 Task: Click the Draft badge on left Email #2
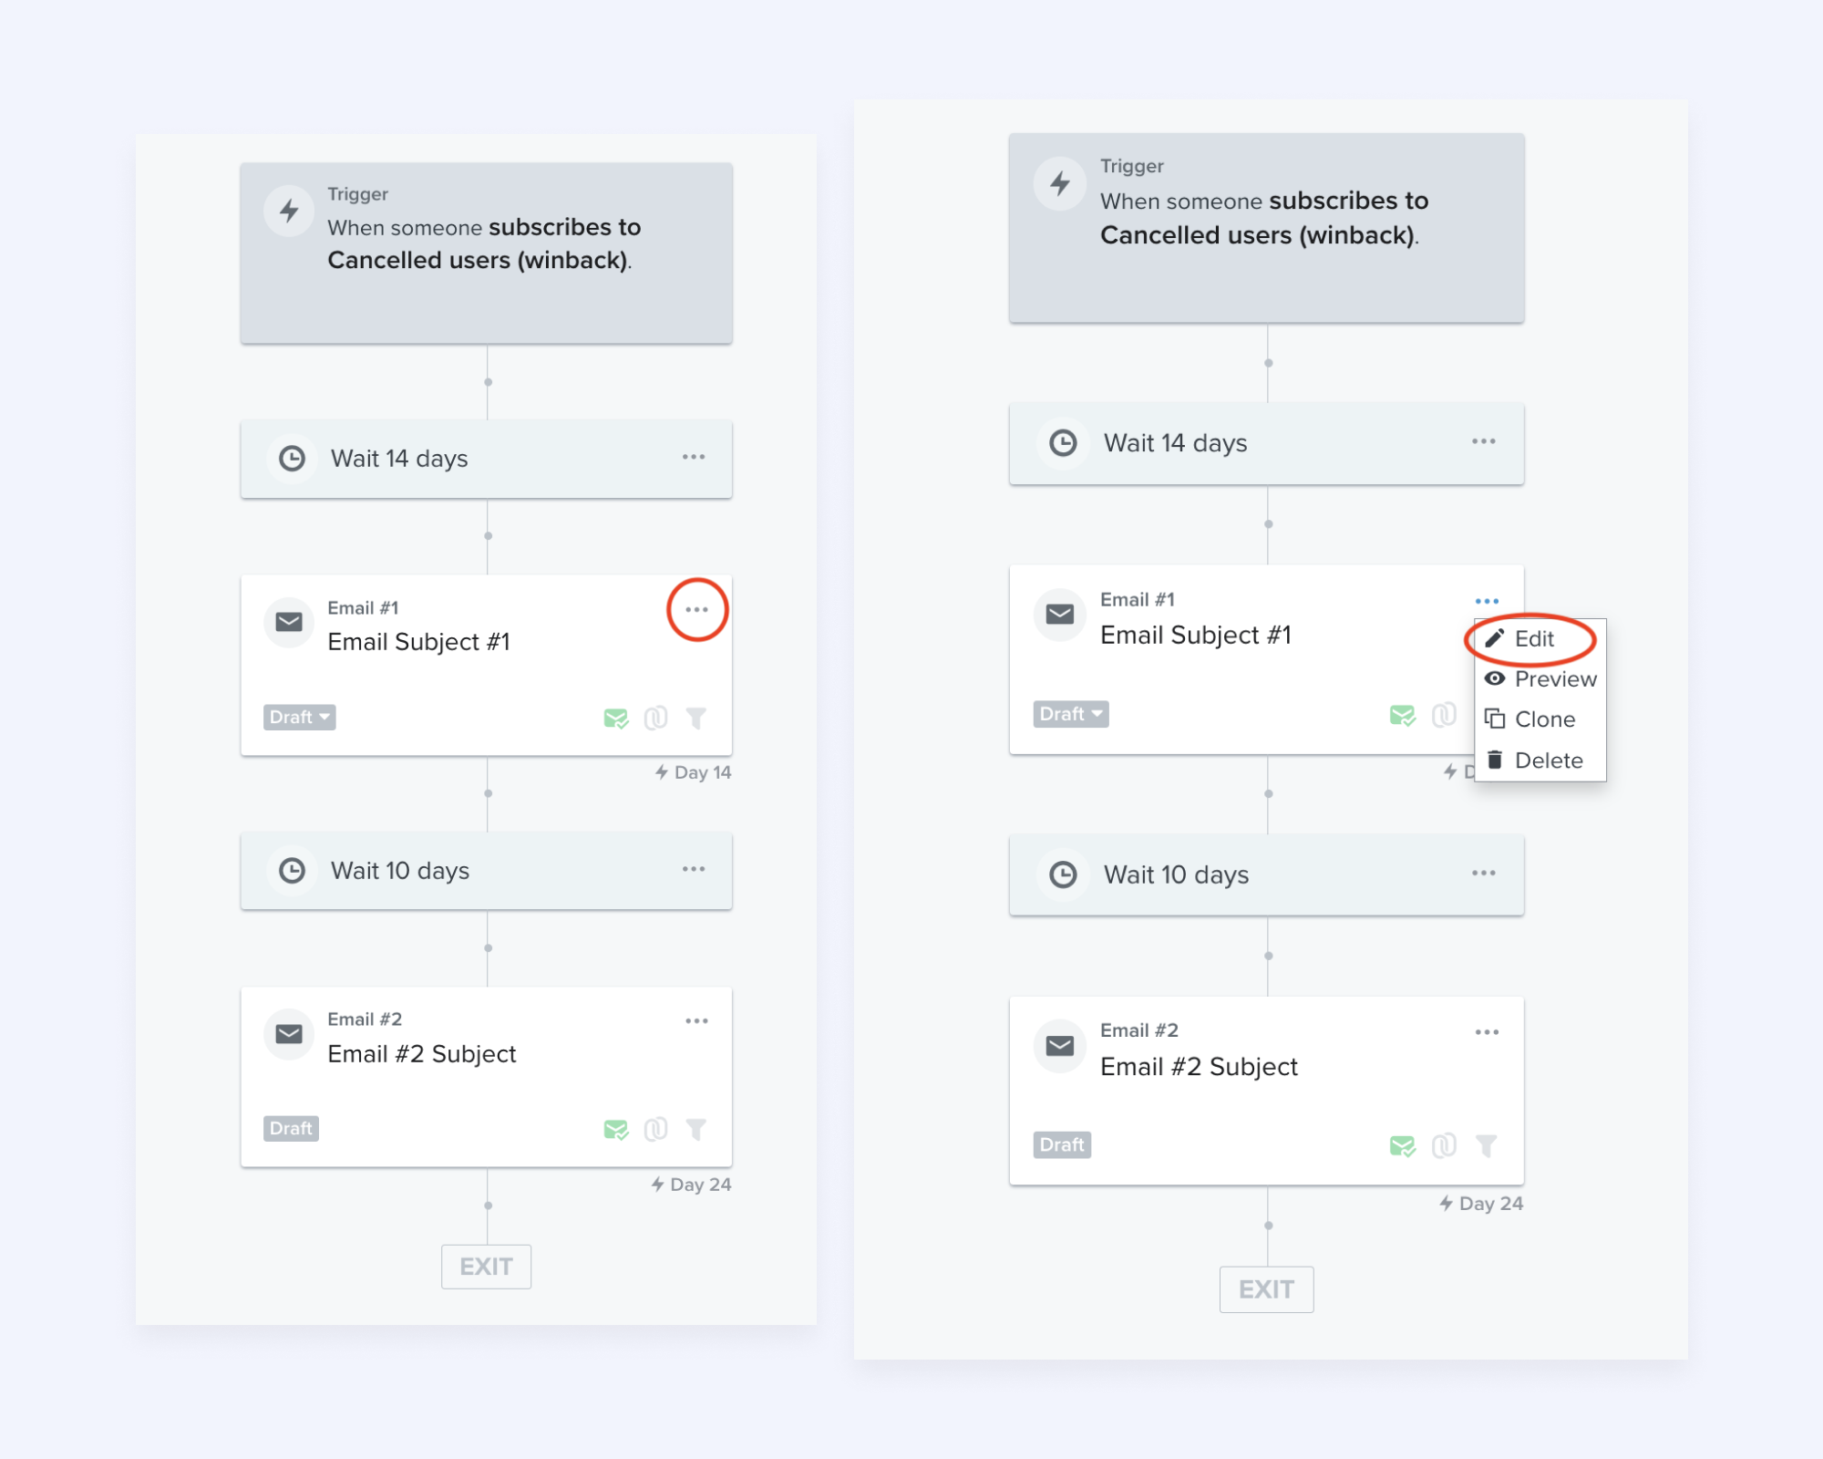(x=291, y=1129)
